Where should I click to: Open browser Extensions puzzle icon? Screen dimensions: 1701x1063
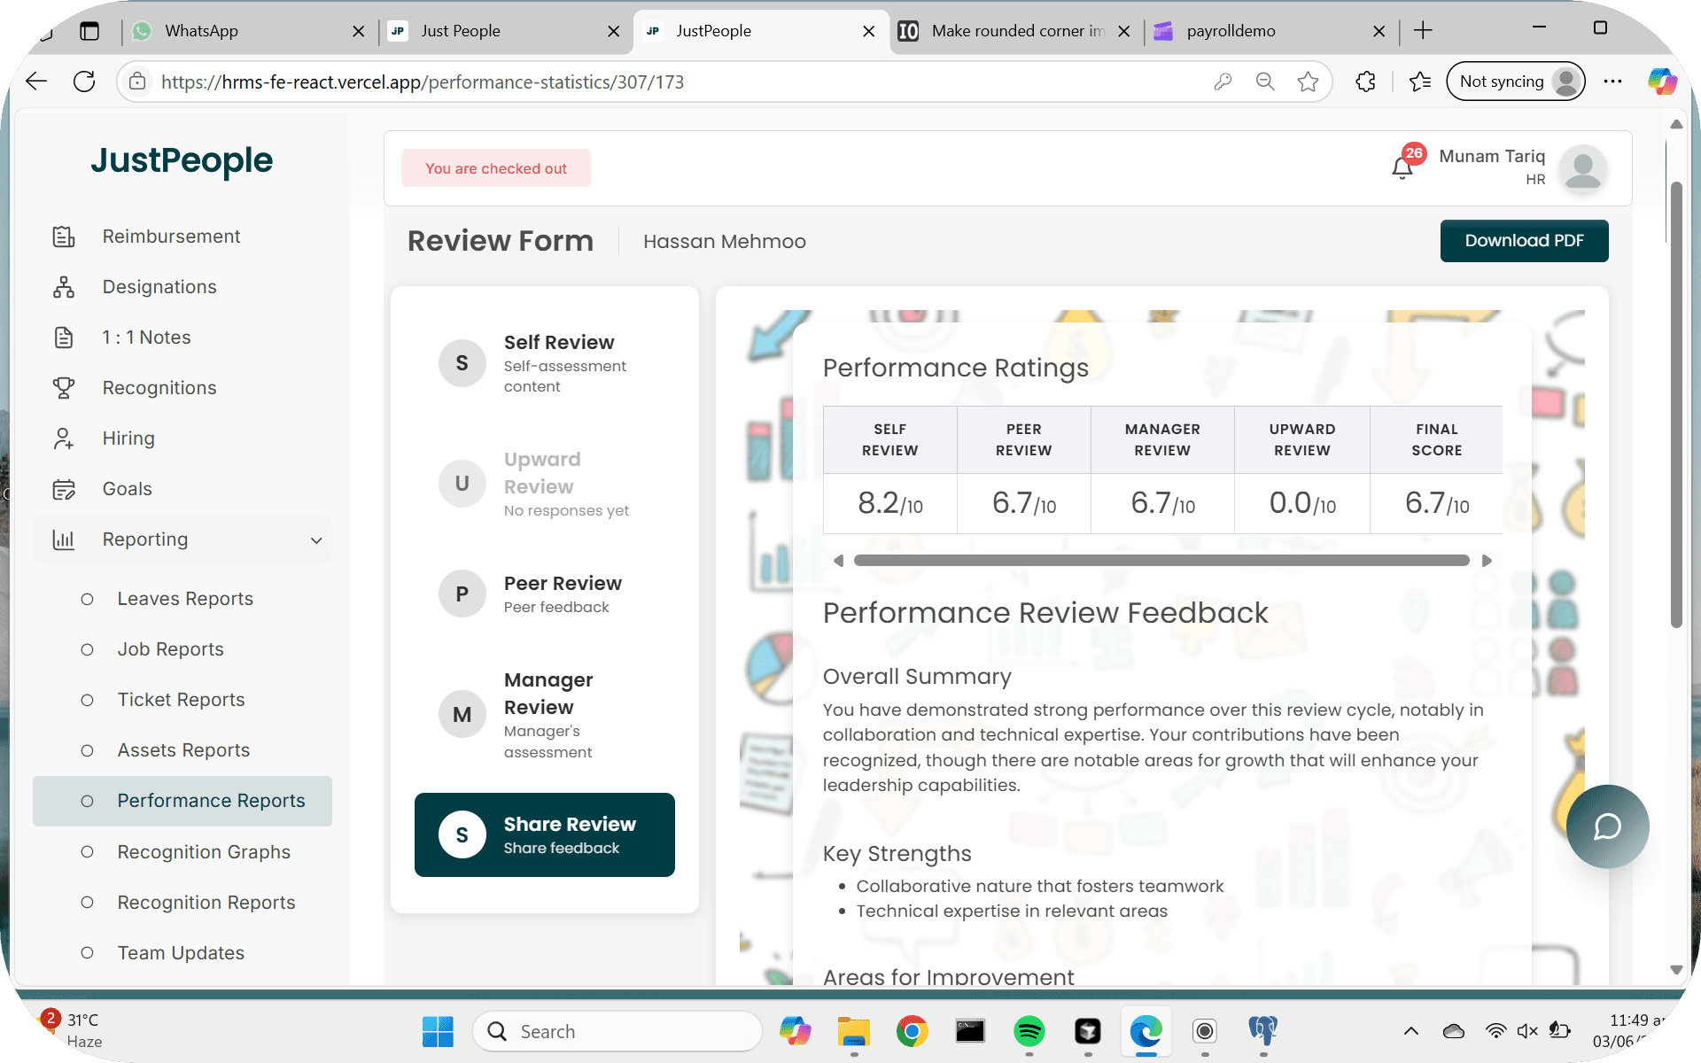click(1365, 81)
